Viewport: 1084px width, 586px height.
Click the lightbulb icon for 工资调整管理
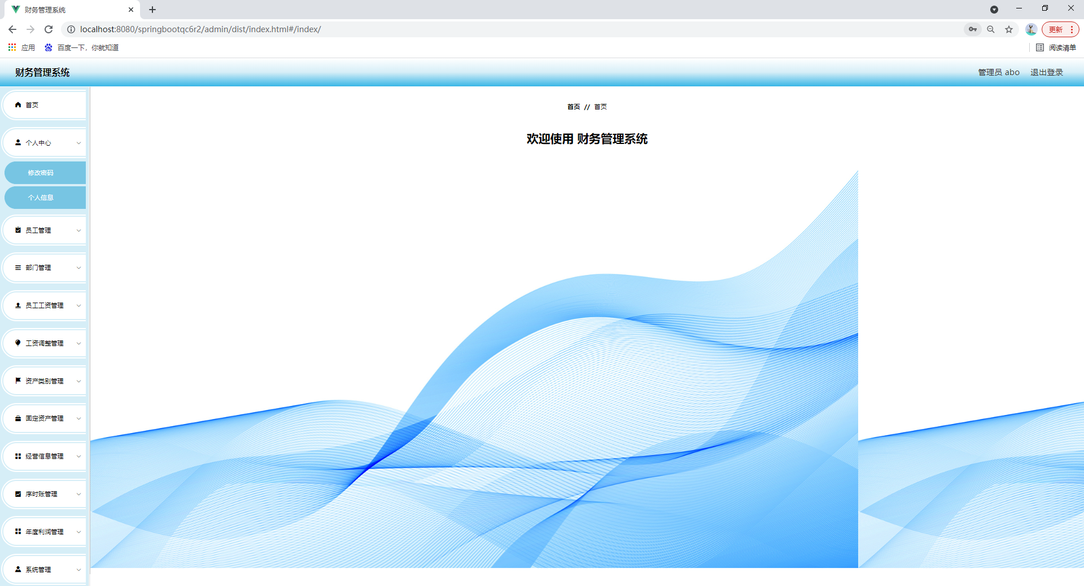tap(18, 343)
